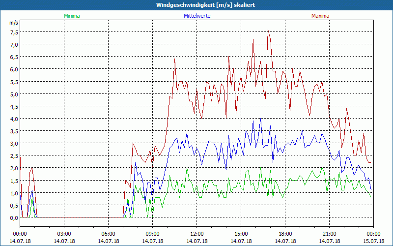The image size is (393, 246).
Task: Click the 03:00 time axis label
Action: point(64,234)
